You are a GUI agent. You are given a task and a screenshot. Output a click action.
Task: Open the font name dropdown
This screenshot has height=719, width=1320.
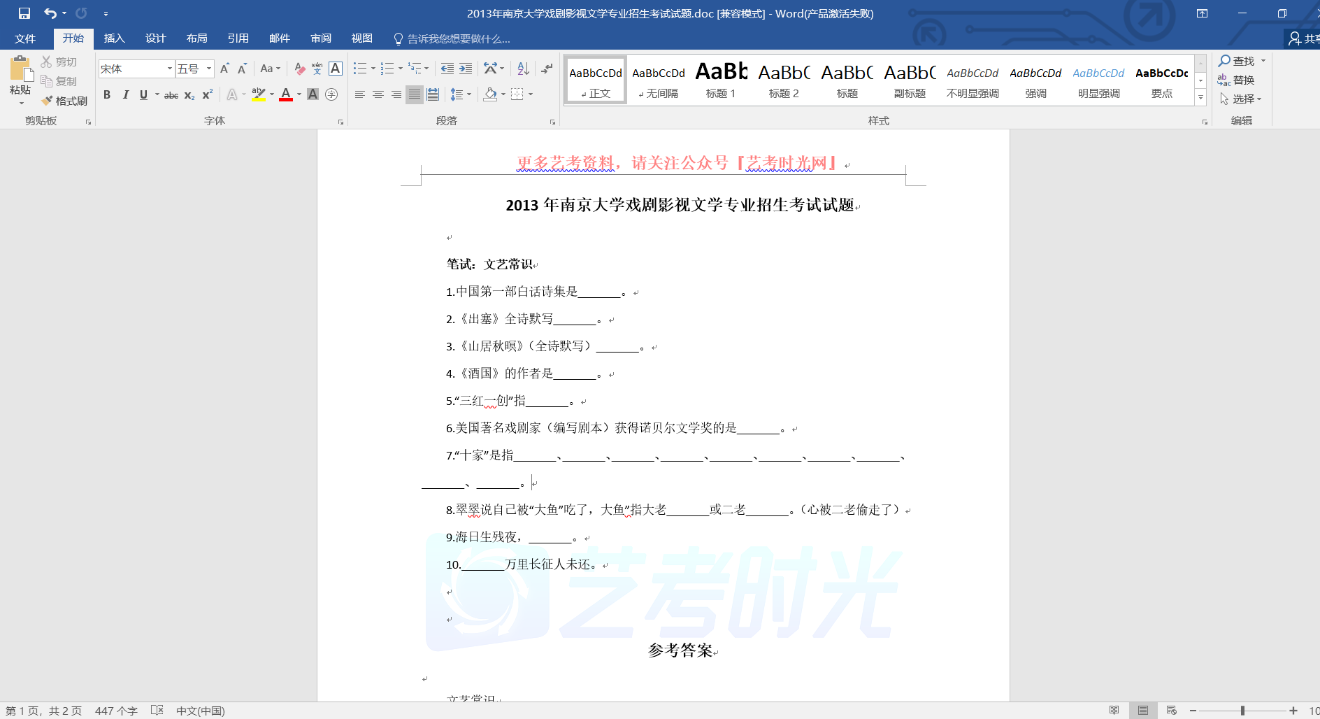click(x=169, y=69)
